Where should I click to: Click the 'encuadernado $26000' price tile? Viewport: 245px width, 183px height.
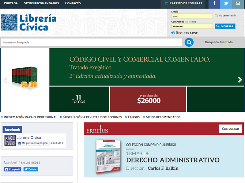point(148,99)
